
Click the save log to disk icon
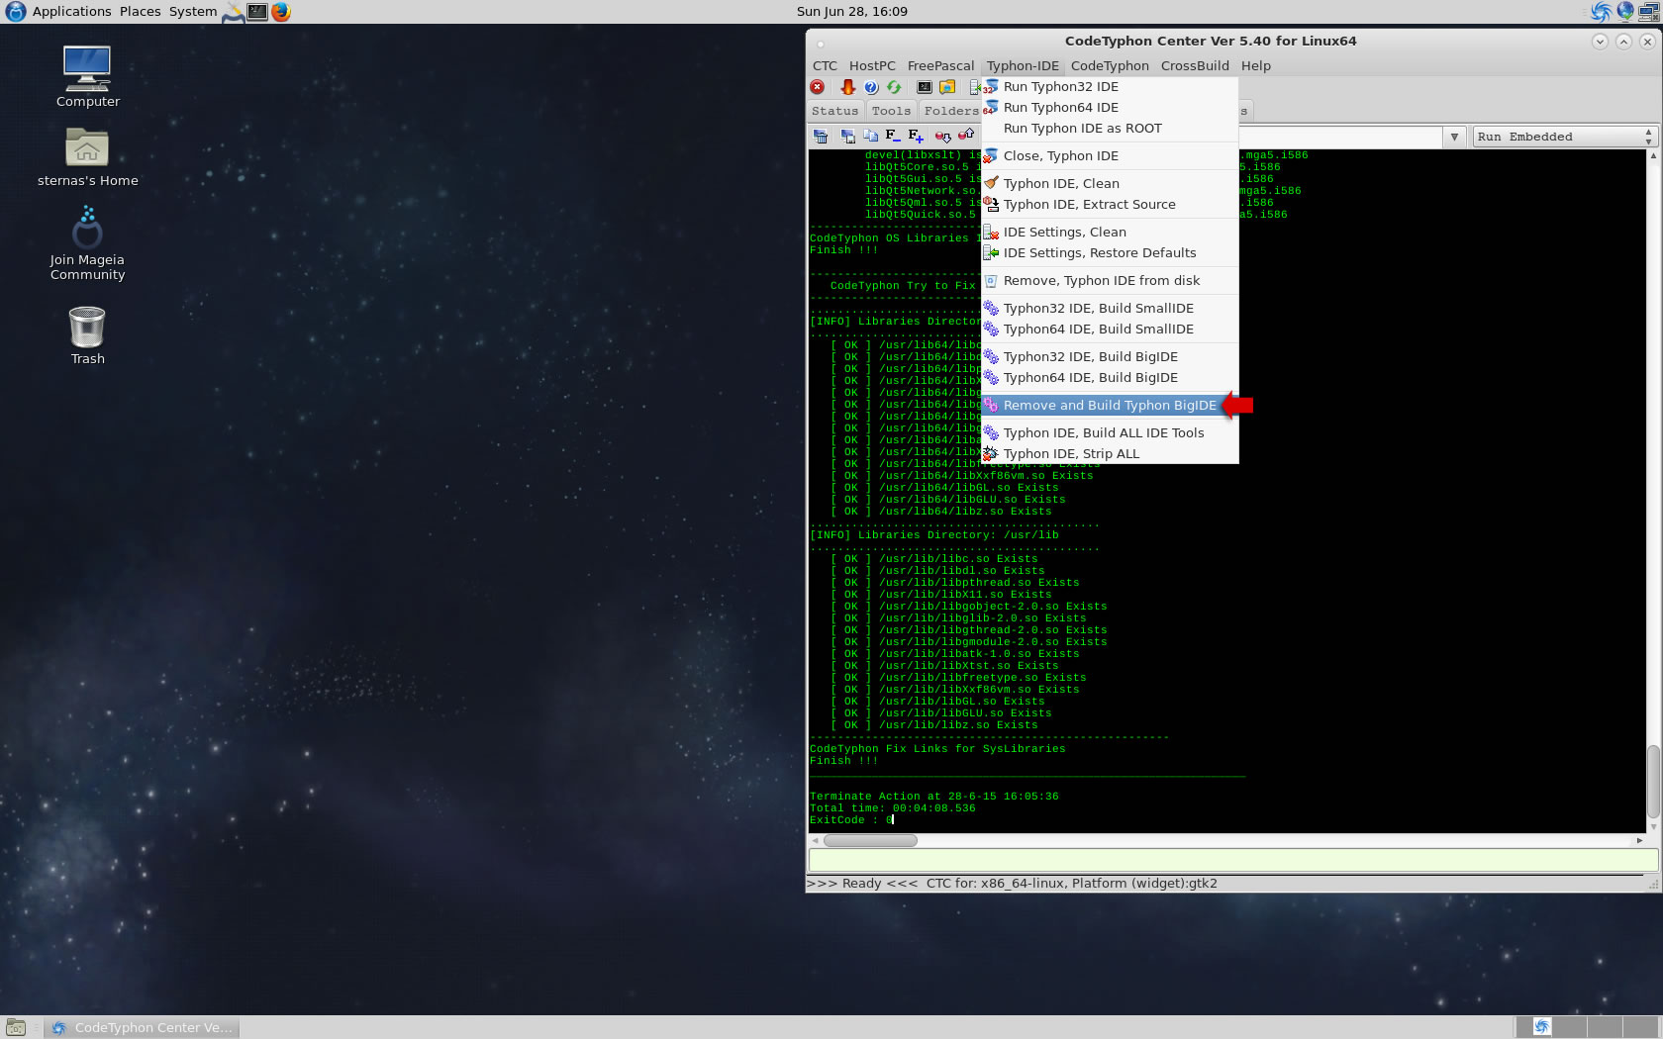[x=847, y=136]
